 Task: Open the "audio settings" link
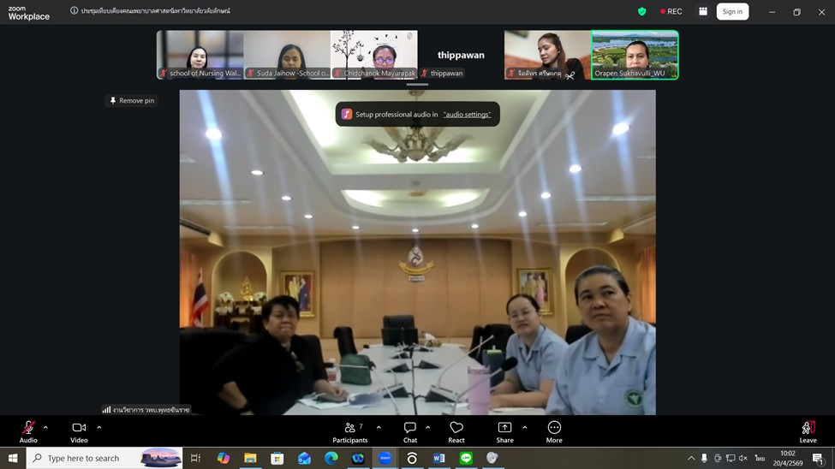tap(467, 114)
